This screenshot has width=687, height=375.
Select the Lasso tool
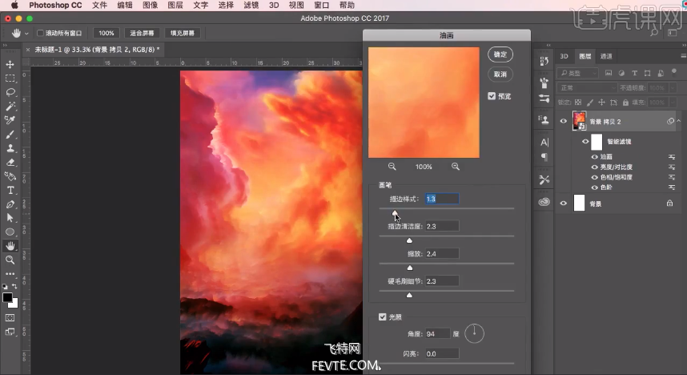[x=10, y=92]
